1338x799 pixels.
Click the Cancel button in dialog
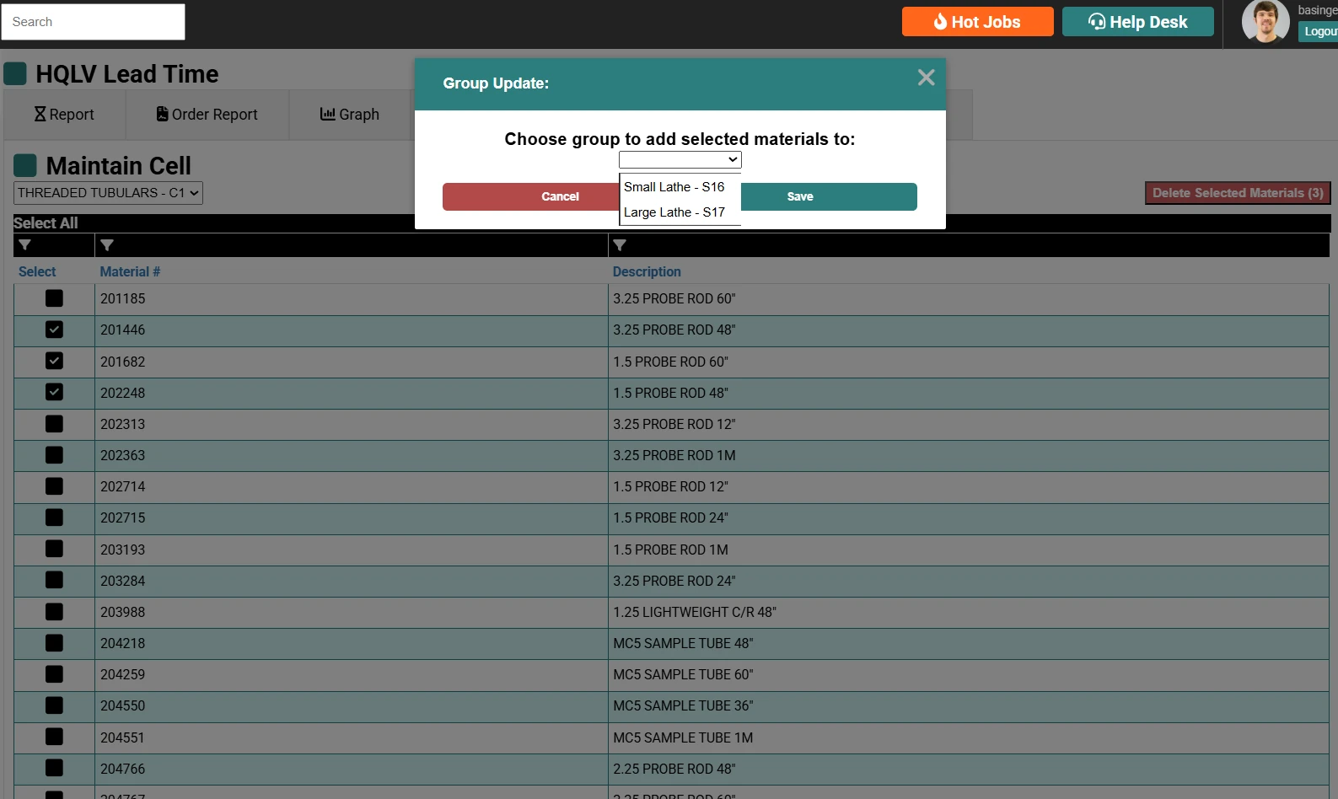tap(531, 196)
